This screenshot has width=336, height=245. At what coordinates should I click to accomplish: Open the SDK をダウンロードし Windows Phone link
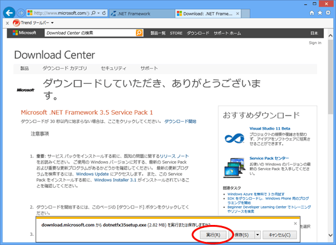(x=268, y=201)
